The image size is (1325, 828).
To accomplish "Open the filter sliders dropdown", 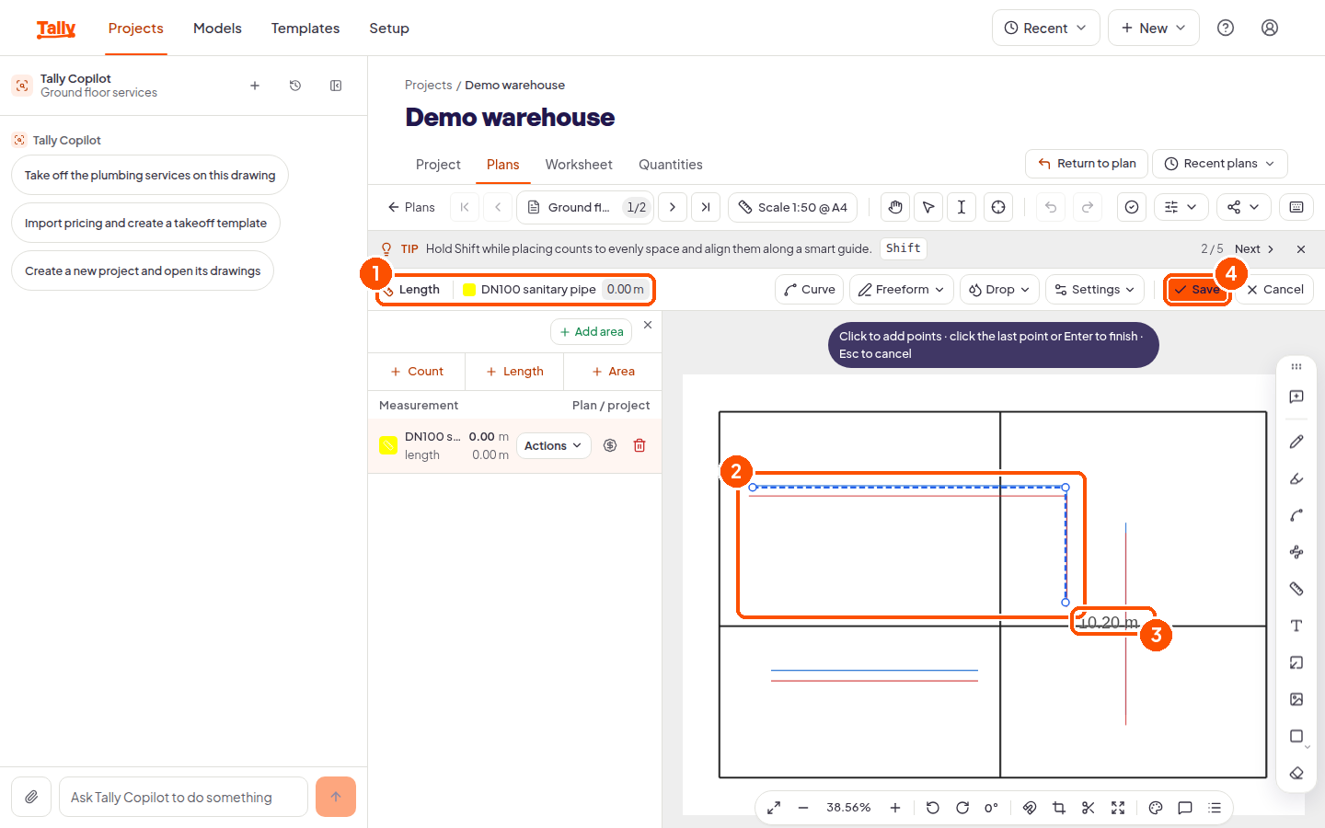I will point(1181,207).
